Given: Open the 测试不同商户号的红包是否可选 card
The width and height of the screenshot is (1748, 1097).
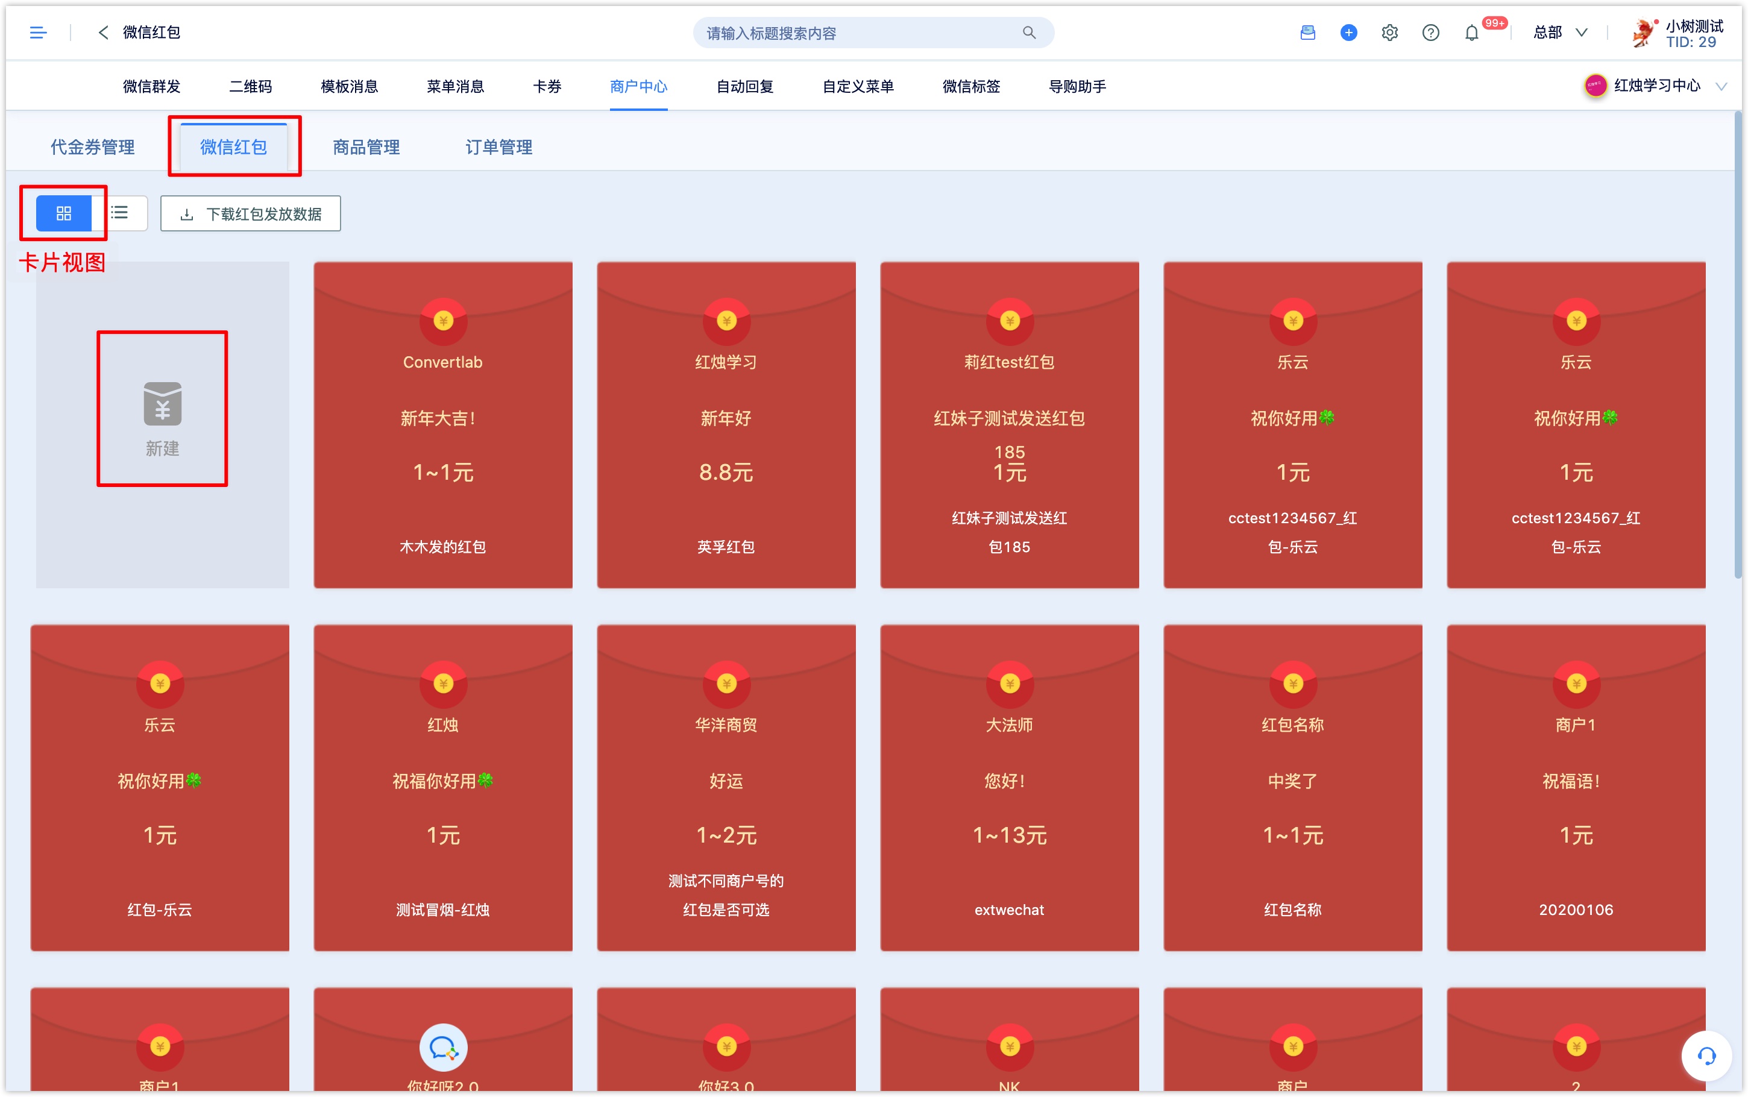Looking at the screenshot, I should (726, 787).
